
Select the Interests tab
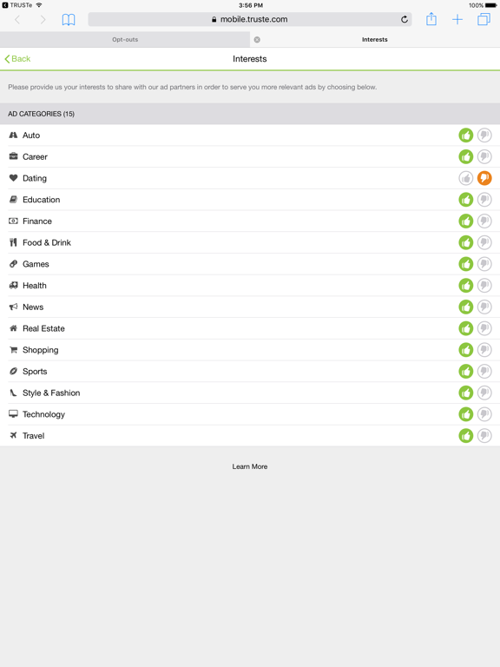click(x=375, y=40)
